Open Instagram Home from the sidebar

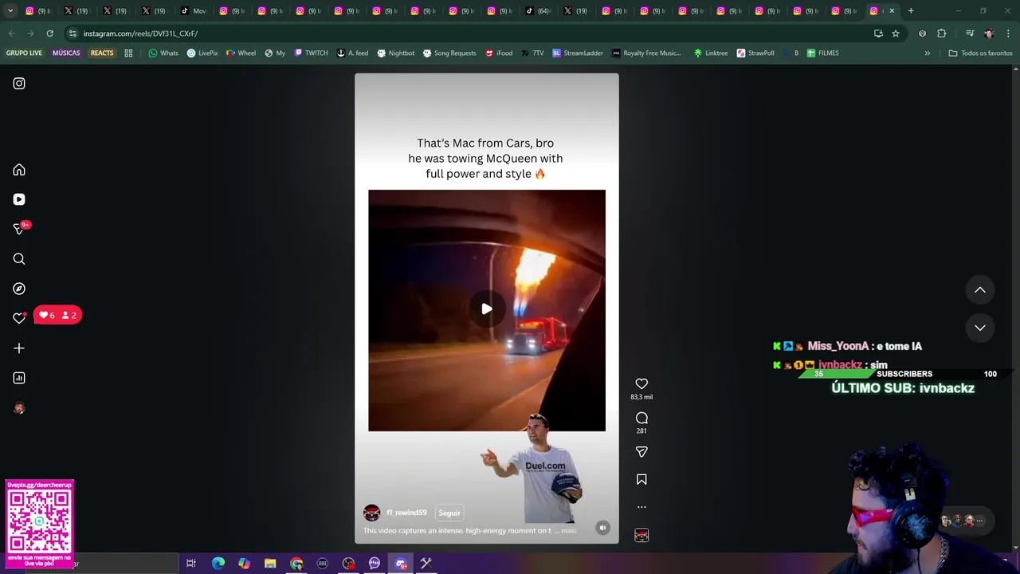click(x=19, y=170)
